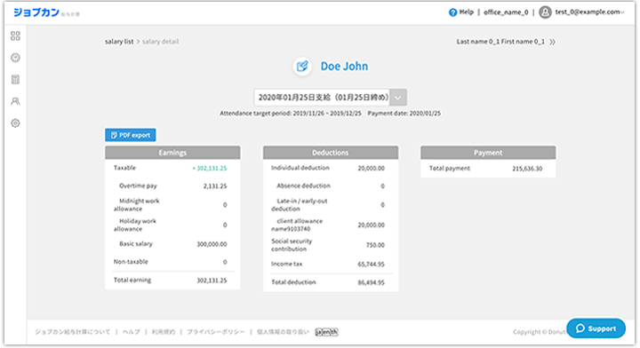Go back to salary list breadcrumb

(x=119, y=42)
